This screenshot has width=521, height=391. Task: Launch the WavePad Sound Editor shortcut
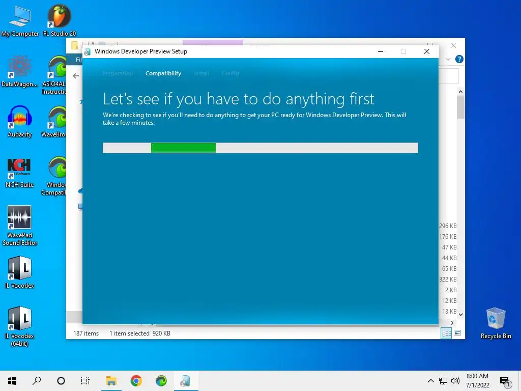click(x=20, y=226)
